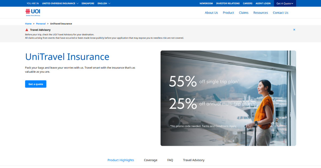
Task: Click the blue Get a quote button
Action: coord(36,84)
